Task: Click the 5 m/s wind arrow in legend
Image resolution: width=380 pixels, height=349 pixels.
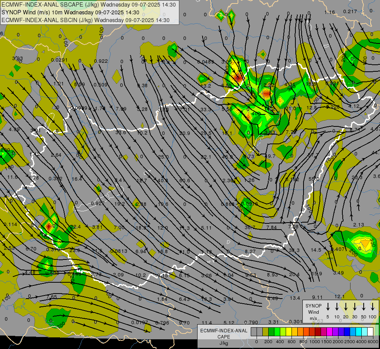Action: click(328, 307)
